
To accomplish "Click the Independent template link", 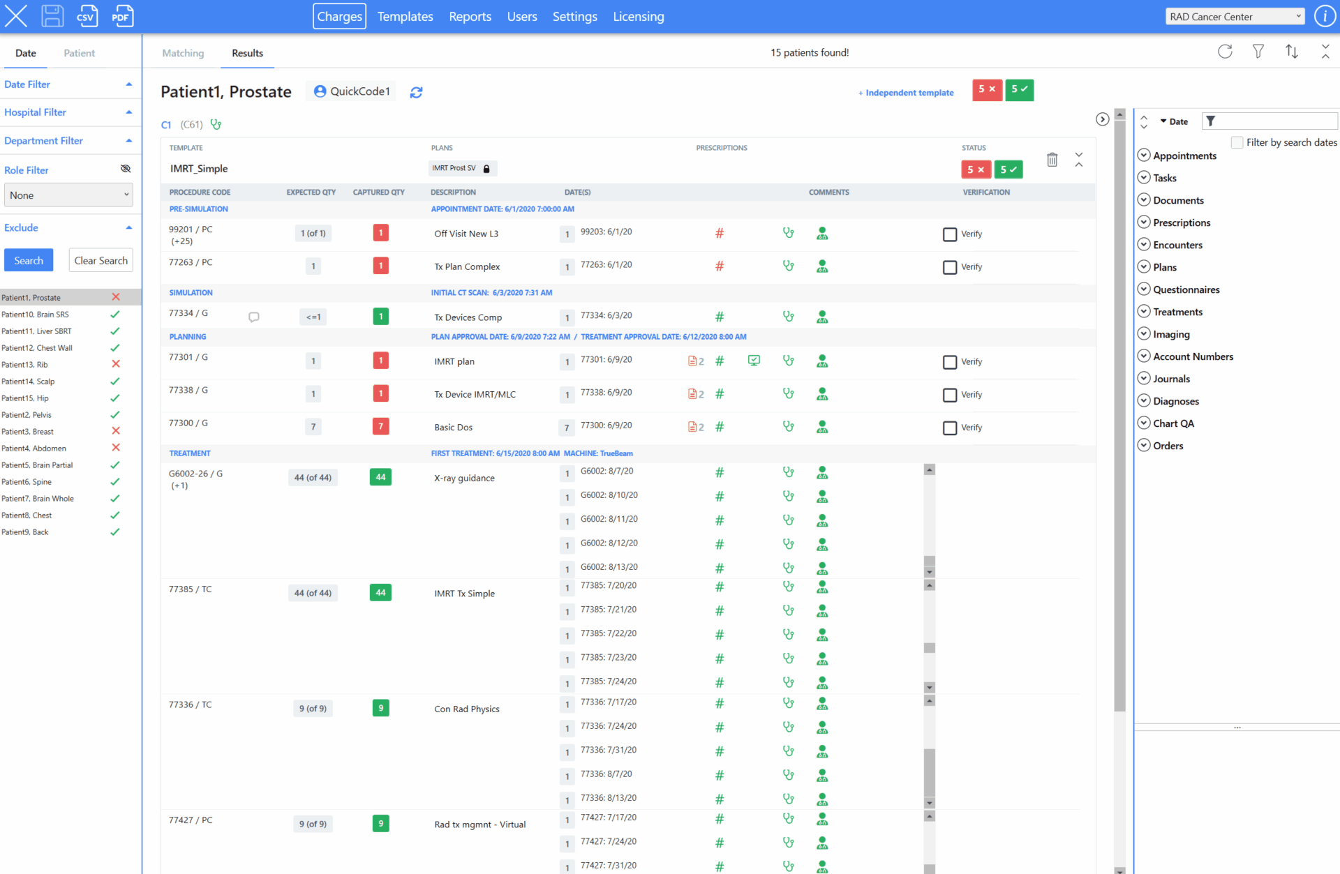I will coord(906,93).
